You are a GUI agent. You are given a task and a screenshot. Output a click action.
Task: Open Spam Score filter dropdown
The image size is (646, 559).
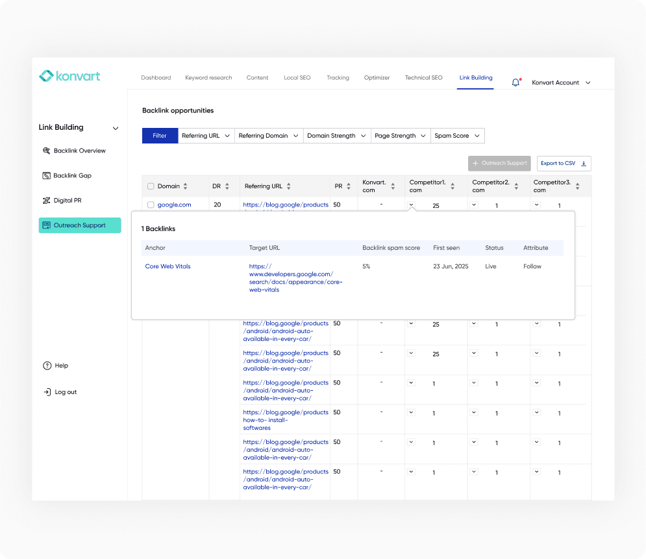[x=457, y=136]
